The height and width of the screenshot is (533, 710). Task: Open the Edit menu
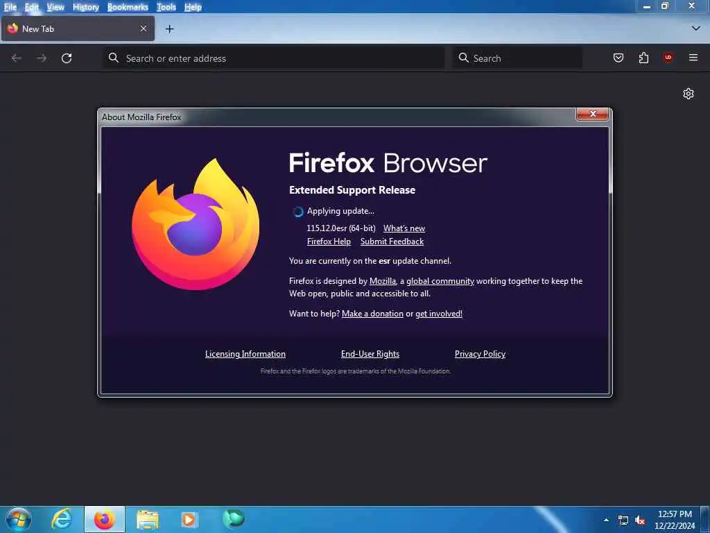(31, 7)
